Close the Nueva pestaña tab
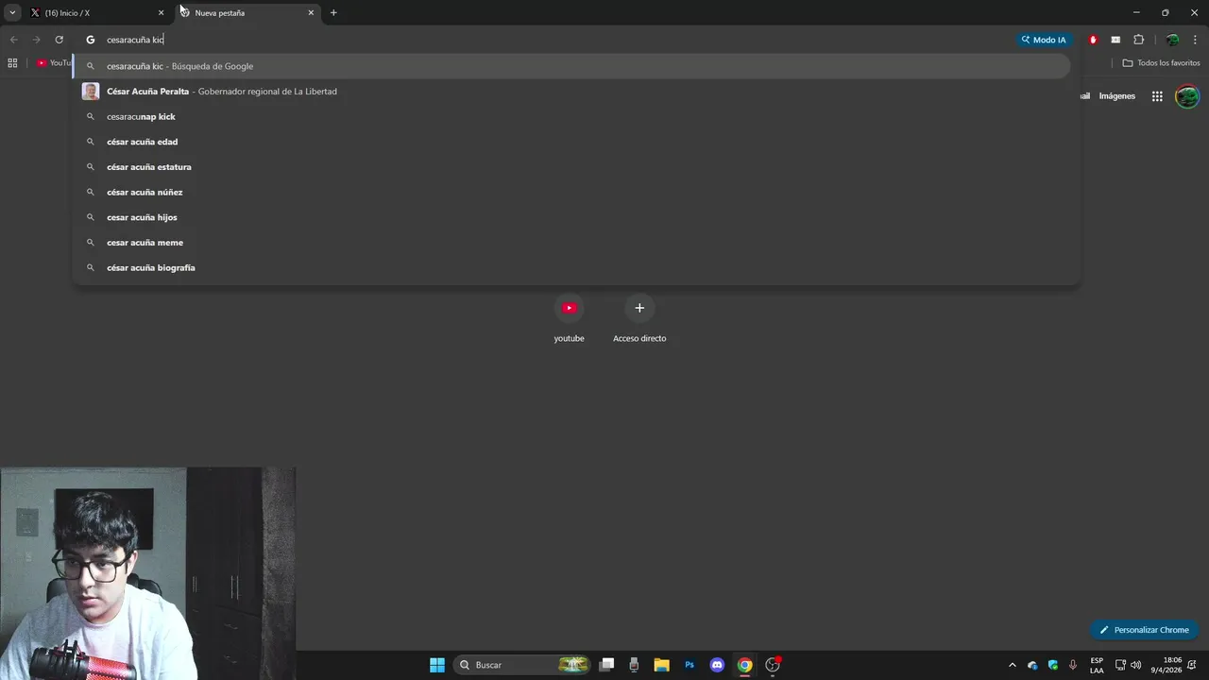The width and height of the screenshot is (1209, 680). point(311,13)
